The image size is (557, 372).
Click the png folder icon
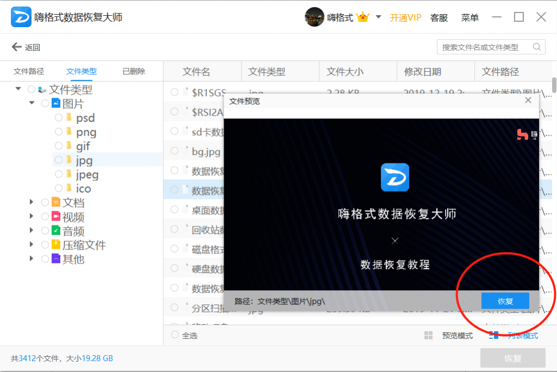[69, 132]
